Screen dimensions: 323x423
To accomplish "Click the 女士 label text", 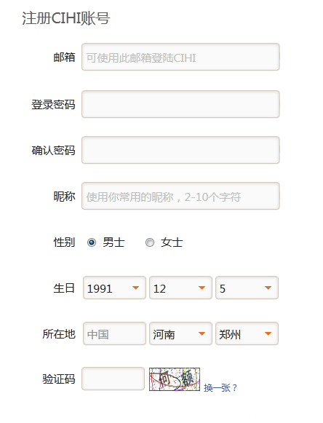I will pos(172,242).
